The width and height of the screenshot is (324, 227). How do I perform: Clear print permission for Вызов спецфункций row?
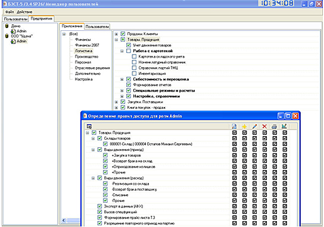[x=275, y=212]
